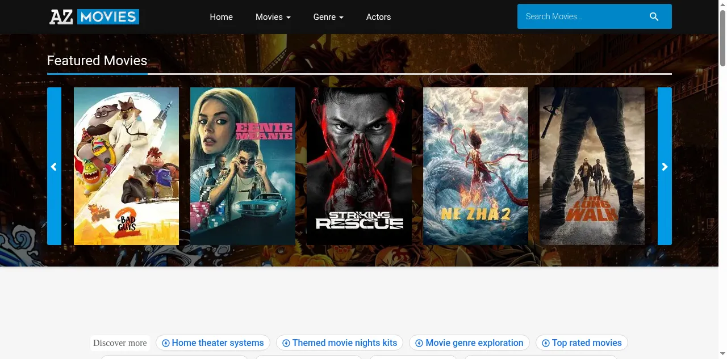727x359 pixels.
Task: Click the Discover more label
Action: (x=120, y=343)
